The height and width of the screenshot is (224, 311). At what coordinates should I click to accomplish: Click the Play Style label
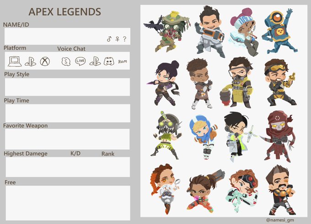16,74
